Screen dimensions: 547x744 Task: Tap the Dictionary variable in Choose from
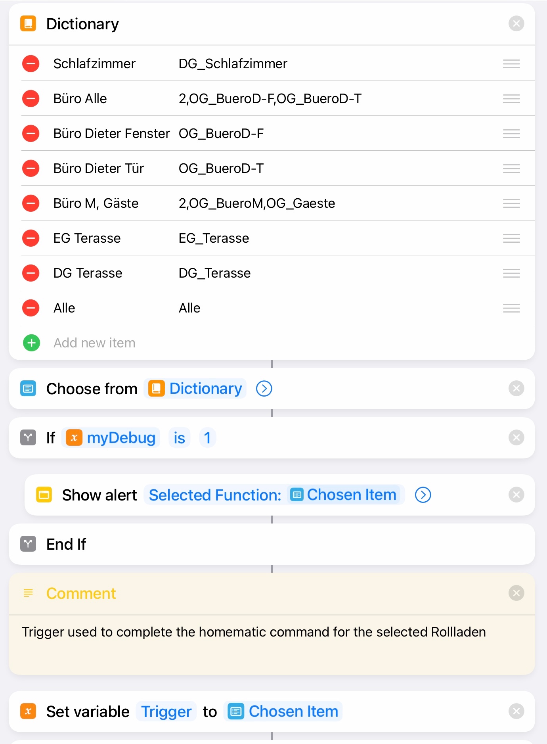[x=195, y=389]
